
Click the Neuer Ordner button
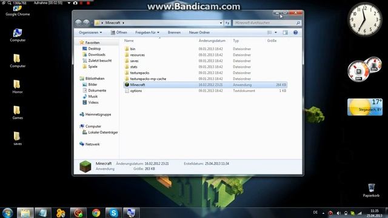(199, 32)
